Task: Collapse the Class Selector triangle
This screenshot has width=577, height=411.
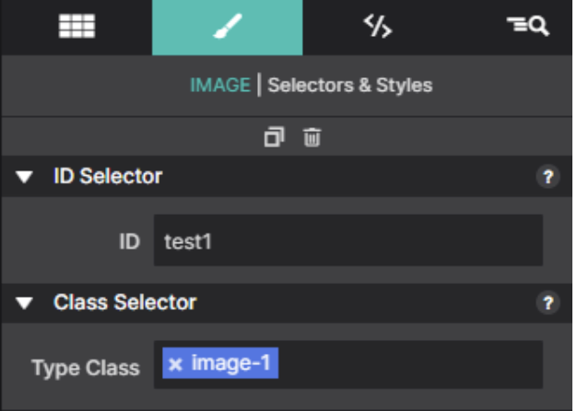Action: [25, 302]
